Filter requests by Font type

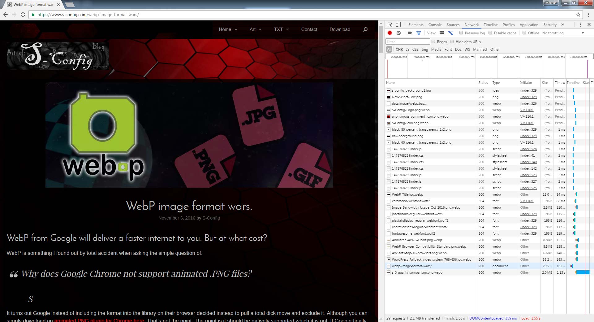(x=448, y=50)
